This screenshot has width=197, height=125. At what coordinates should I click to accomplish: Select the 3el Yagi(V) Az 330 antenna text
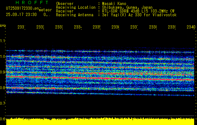tap(139, 15)
